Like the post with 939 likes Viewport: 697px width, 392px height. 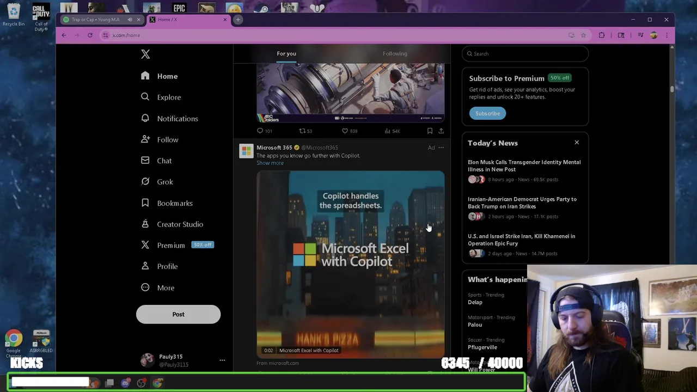(345, 131)
